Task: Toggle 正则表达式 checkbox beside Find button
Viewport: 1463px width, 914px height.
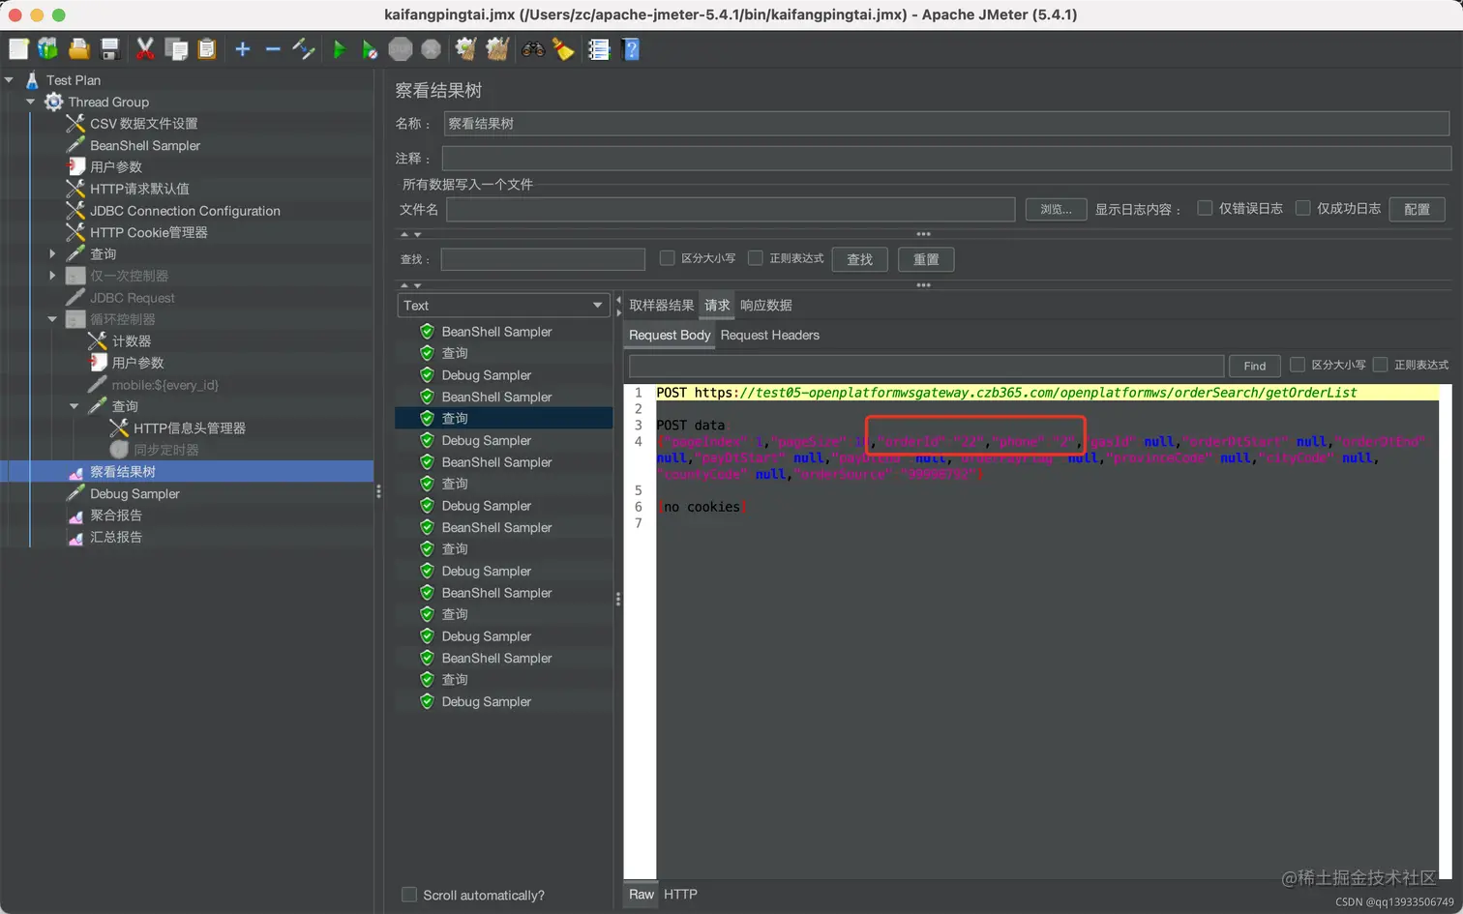Action: [x=1381, y=365]
